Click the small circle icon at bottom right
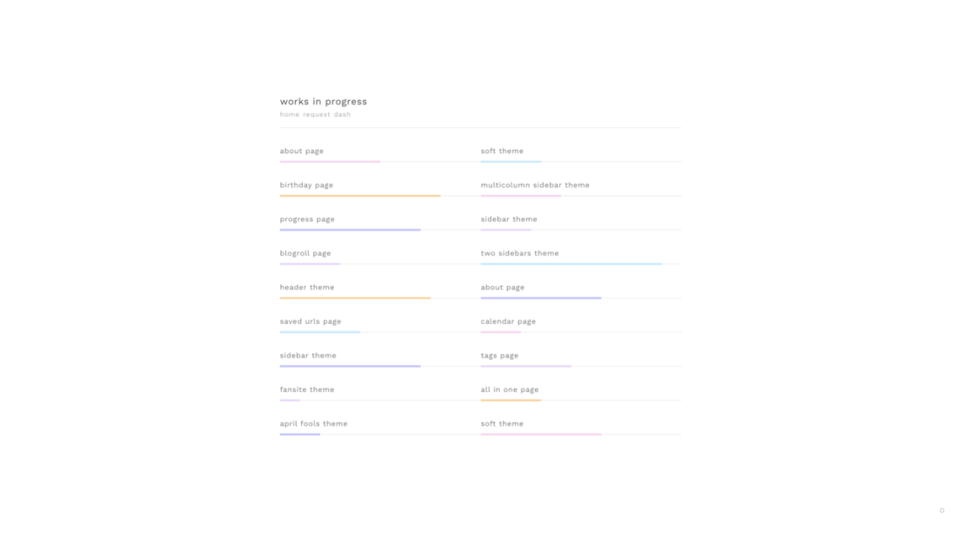959x534 pixels. pos(942,510)
